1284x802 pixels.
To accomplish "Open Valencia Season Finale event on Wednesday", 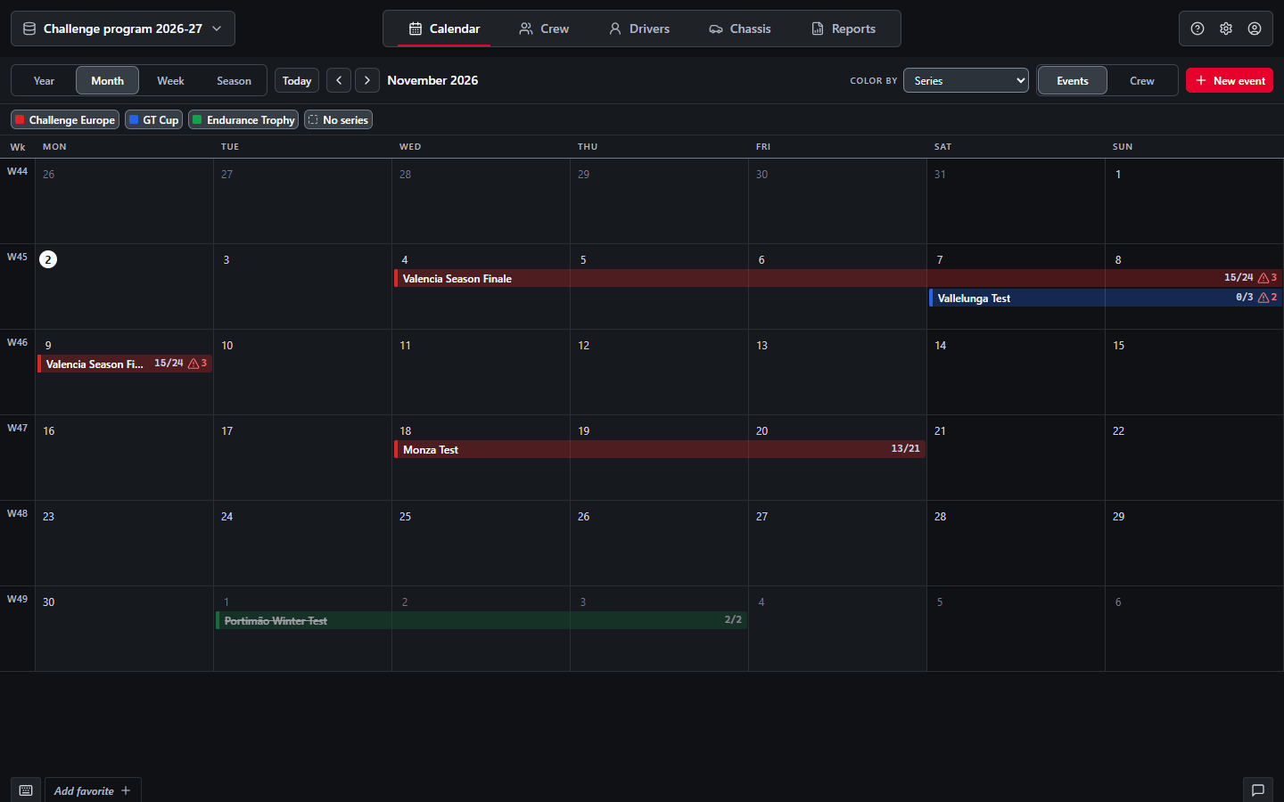I will point(838,278).
